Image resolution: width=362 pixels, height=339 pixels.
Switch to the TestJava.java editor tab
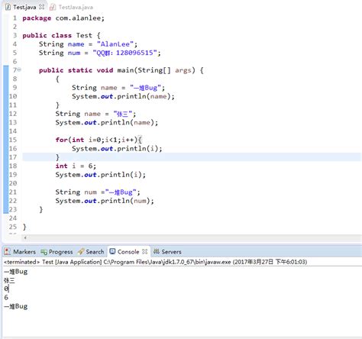click(71, 7)
